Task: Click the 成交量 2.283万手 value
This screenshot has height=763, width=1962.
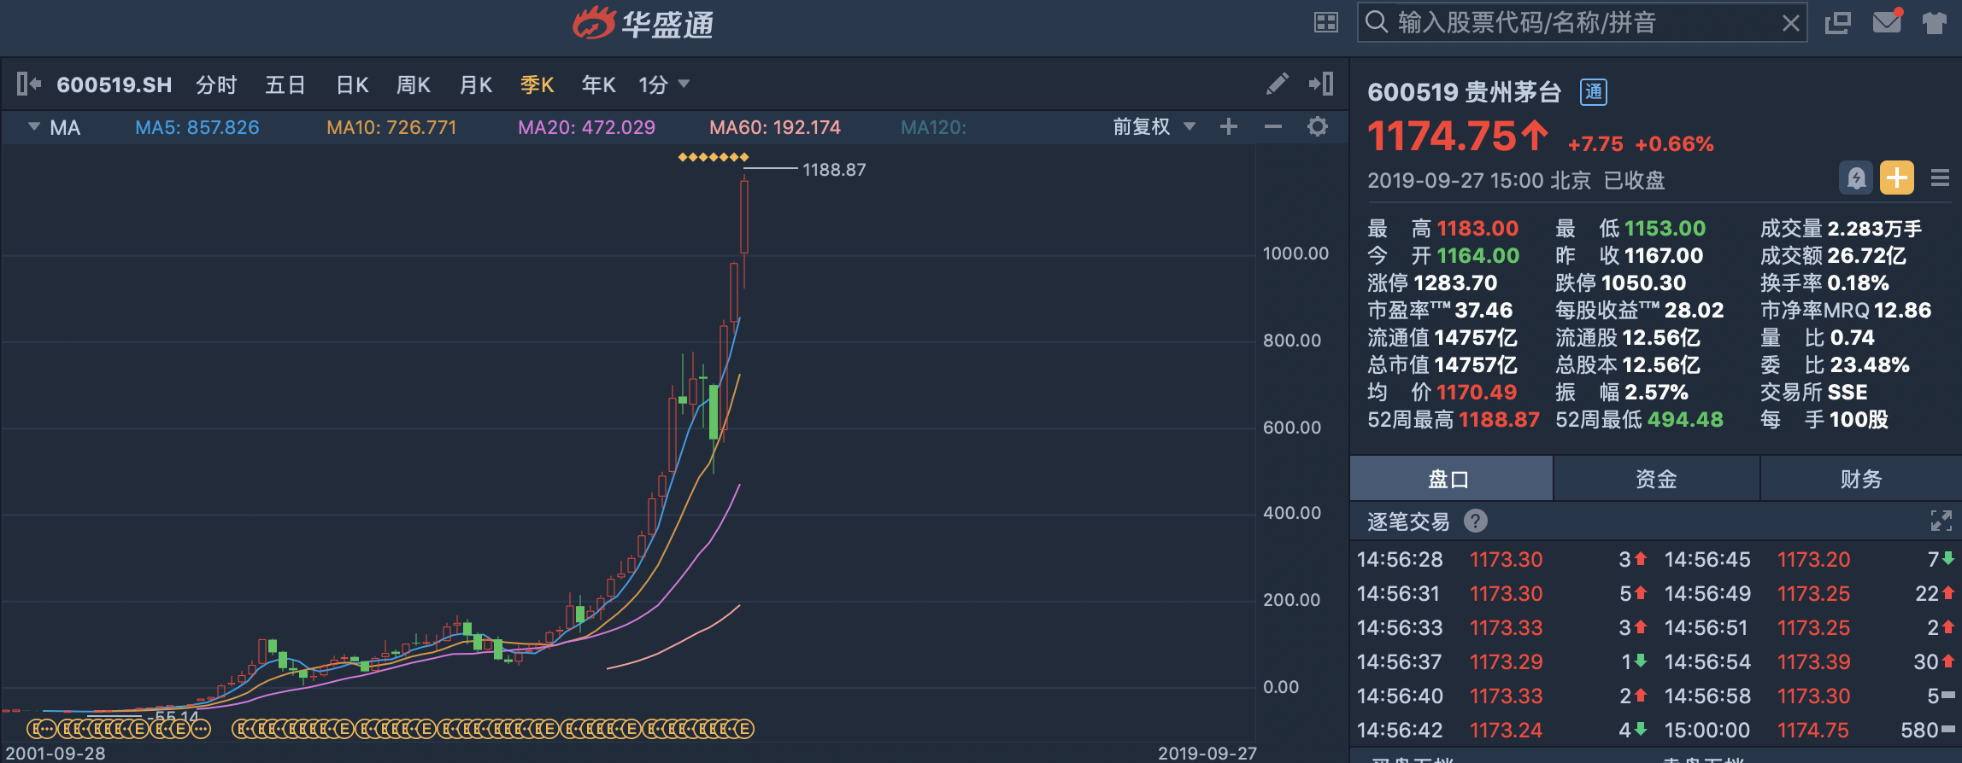Action: [1875, 229]
